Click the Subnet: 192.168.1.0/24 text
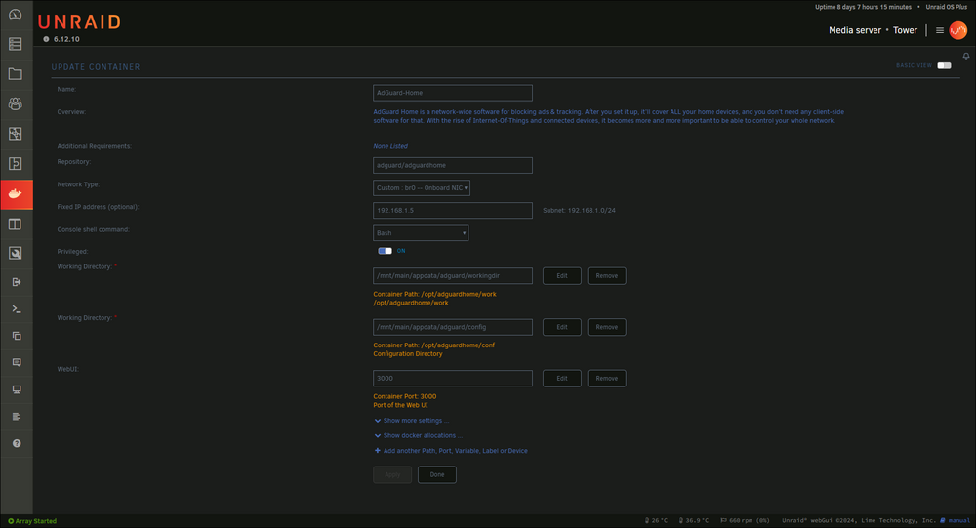 pos(579,211)
